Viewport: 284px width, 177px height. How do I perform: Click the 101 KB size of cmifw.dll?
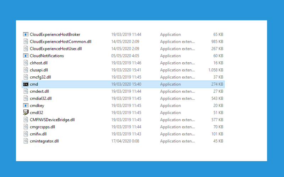[217, 134]
